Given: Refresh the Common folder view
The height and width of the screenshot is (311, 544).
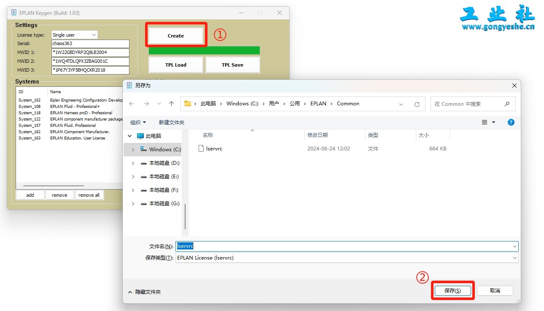Looking at the screenshot, I should click(417, 104).
